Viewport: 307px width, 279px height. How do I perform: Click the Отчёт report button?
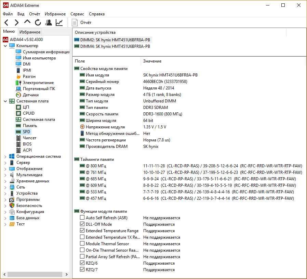pyautogui.click(x=82, y=23)
